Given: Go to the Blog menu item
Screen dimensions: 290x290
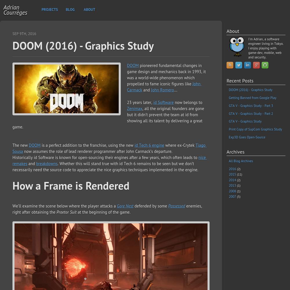Looking at the screenshot, I should click(70, 10).
